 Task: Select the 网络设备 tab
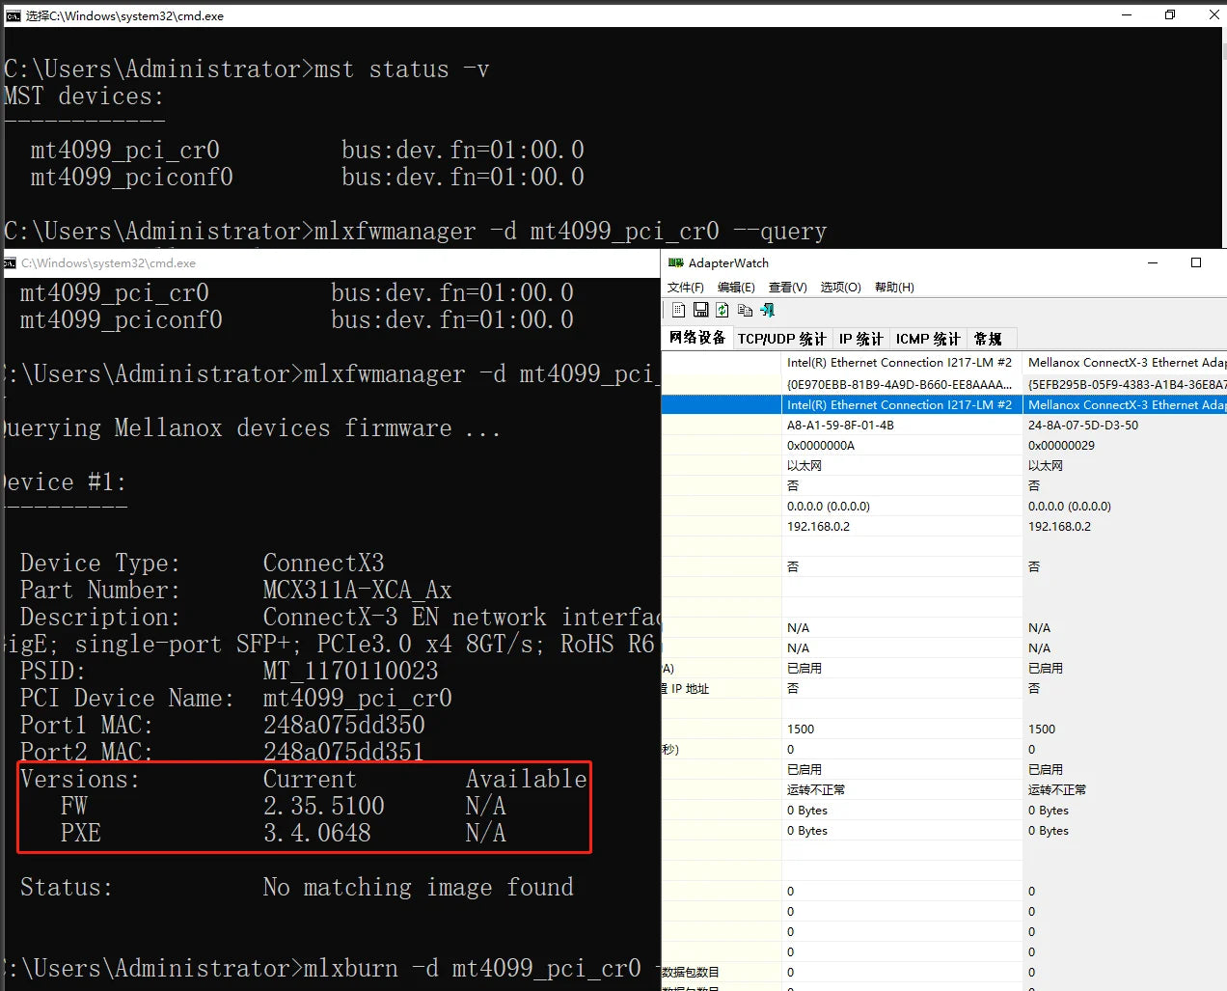pos(697,338)
